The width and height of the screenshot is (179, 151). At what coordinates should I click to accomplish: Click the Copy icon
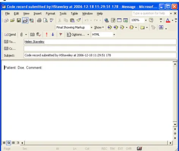click(66, 20)
